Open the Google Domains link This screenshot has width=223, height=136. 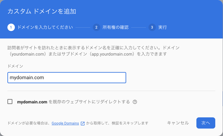tap(65, 123)
